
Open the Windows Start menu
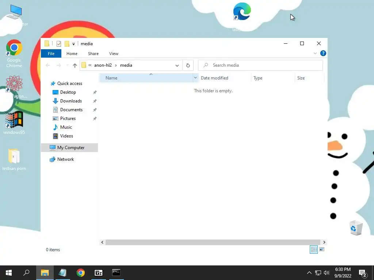click(x=9, y=273)
